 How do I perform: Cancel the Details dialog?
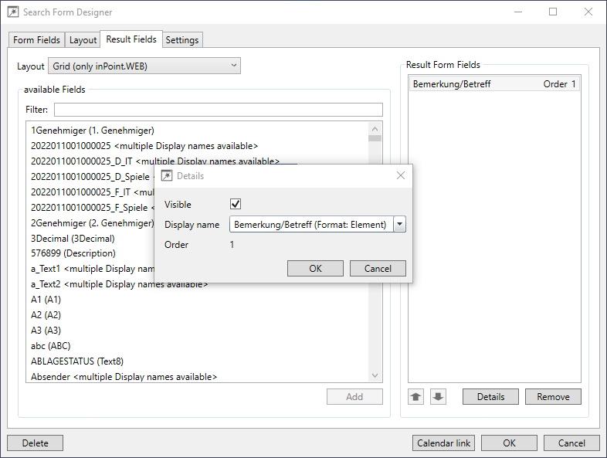pyautogui.click(x=378, y=269)
